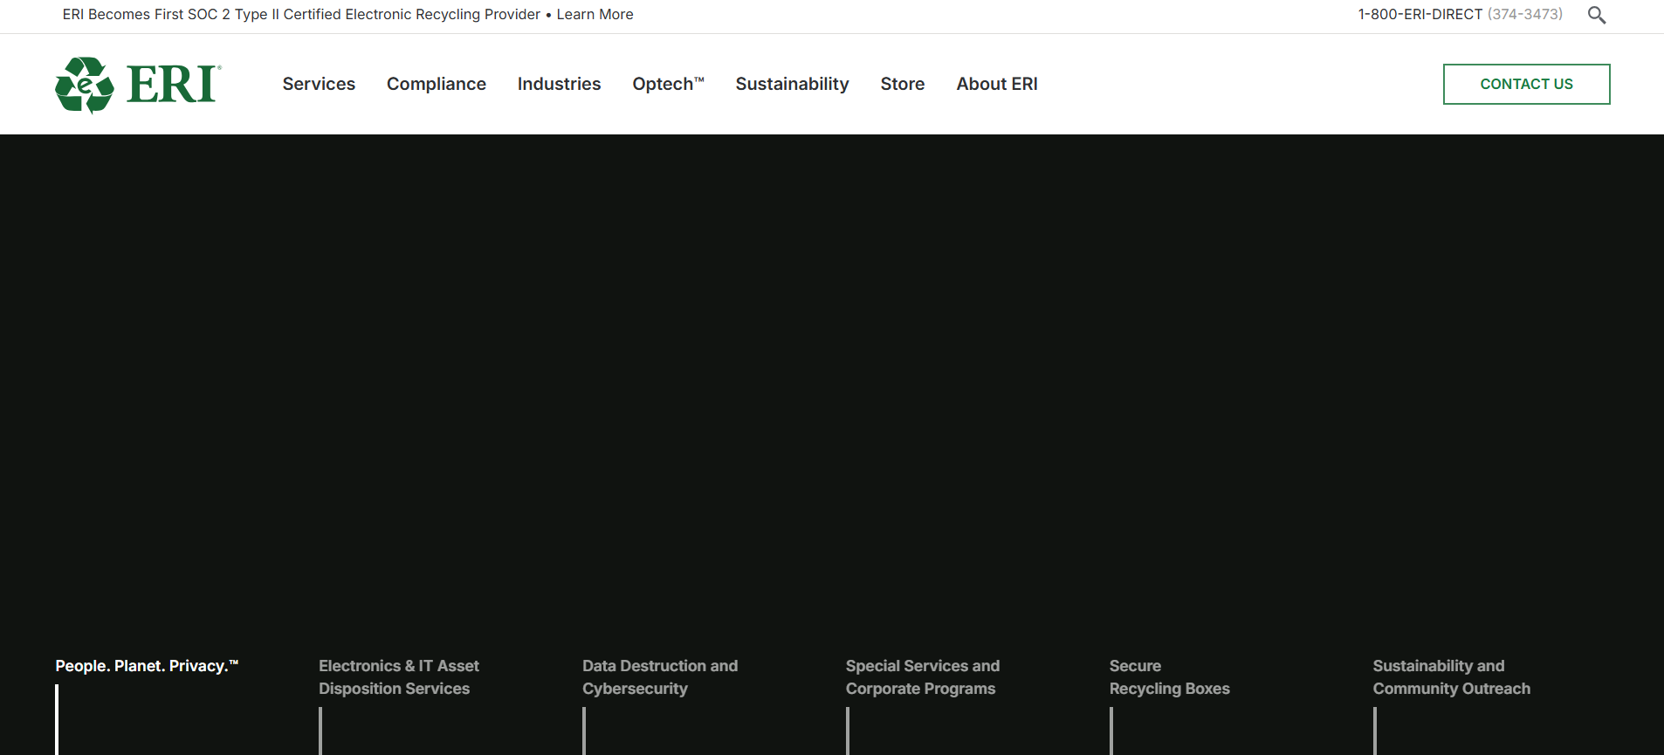The width and height of the screenshot is (1664, 755).
Task: View Sustainability and Community Outreach slide
Action: [x=1450, y=677]
